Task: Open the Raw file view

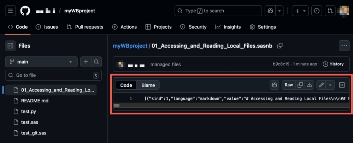Action: (x=289, y=85)
